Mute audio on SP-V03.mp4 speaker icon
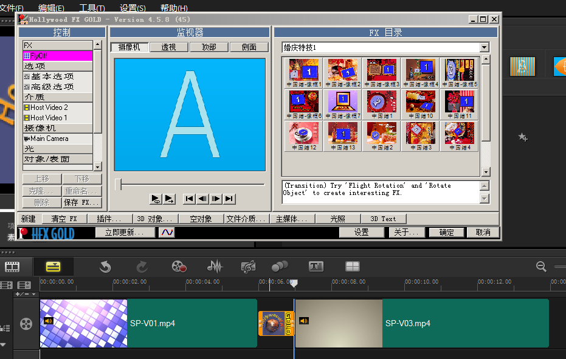 304,320
